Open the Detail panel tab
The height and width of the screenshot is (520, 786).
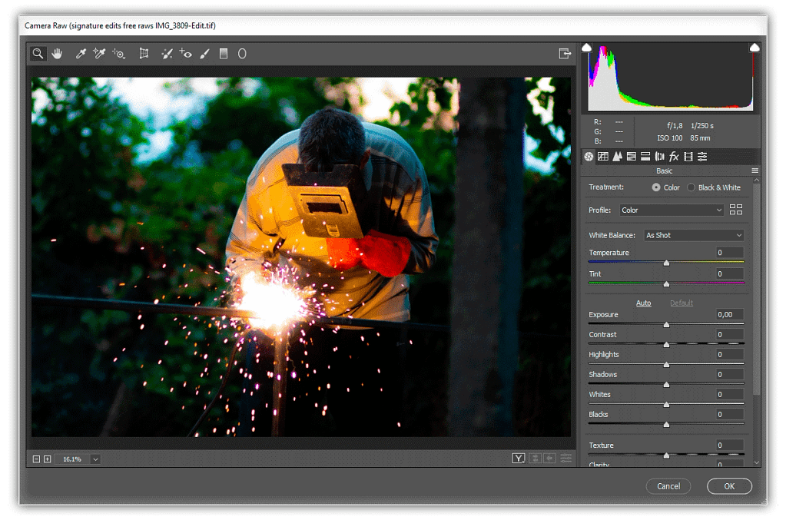[x=618, y=157]
